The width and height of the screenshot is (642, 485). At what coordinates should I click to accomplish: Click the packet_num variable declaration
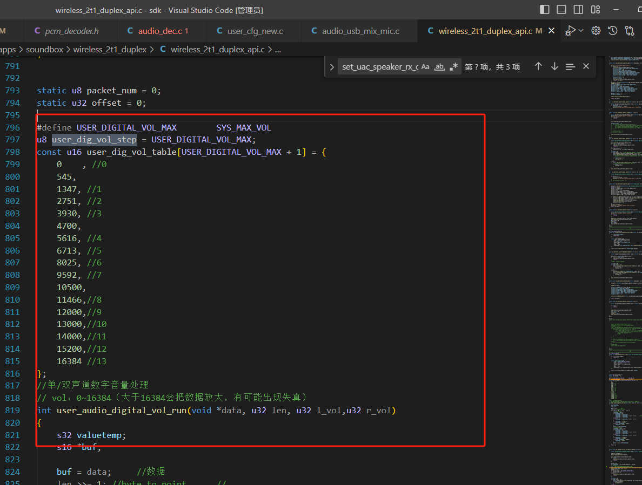[x=111, y=91]
